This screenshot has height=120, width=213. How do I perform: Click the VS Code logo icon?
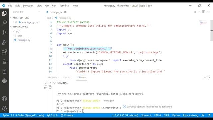3,6
